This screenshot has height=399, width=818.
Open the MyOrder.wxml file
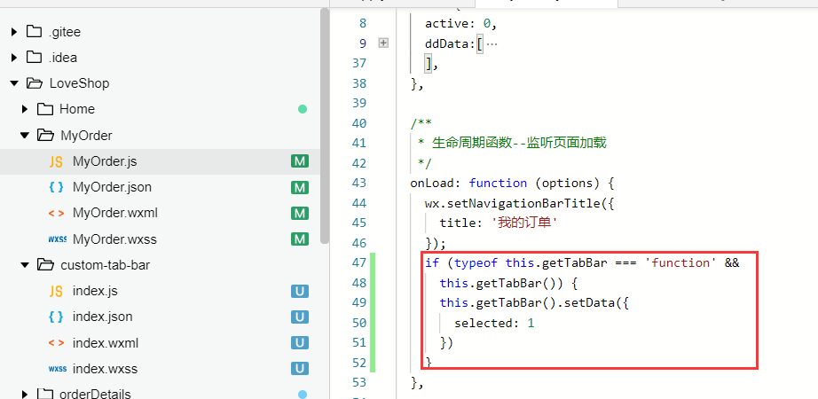tap(115, 214)
